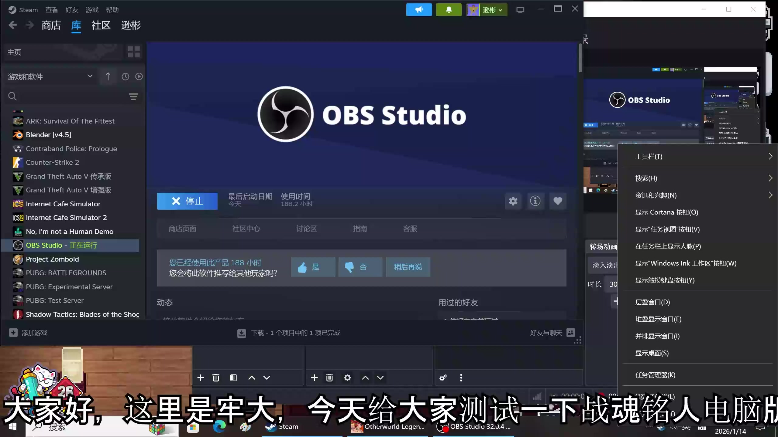Click the 停止 button for OBS Studio

[187, 201]
